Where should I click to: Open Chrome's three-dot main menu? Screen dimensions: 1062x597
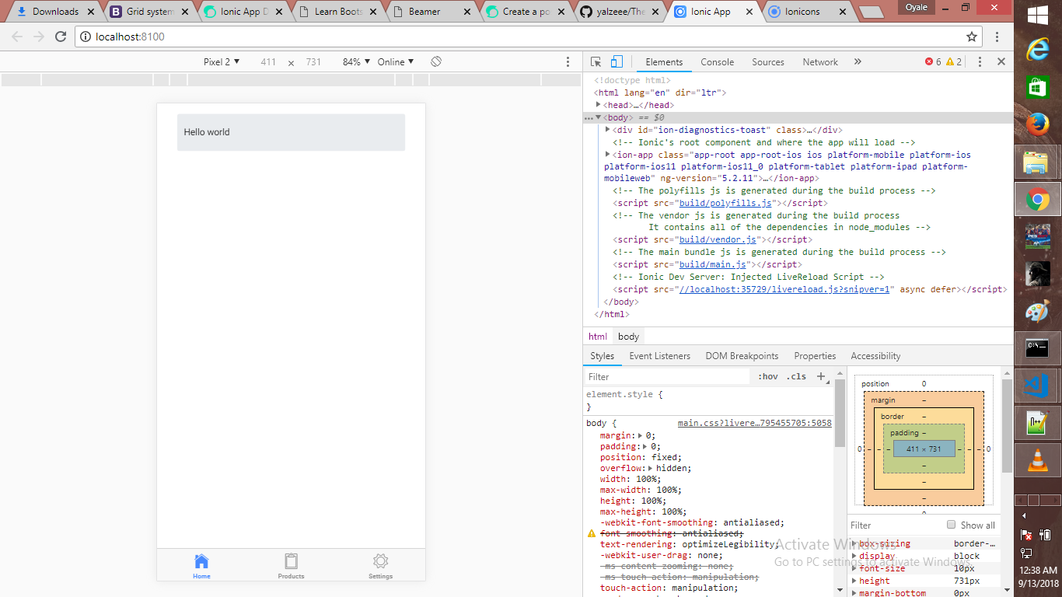[997, 37]
